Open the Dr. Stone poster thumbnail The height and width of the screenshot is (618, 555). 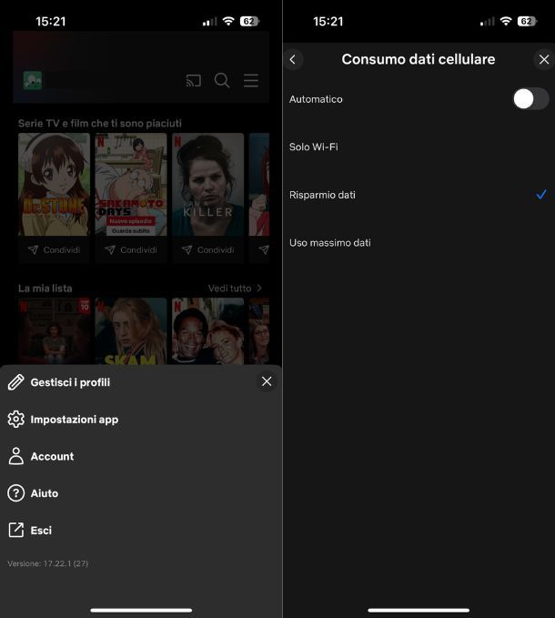click(54, 185)
